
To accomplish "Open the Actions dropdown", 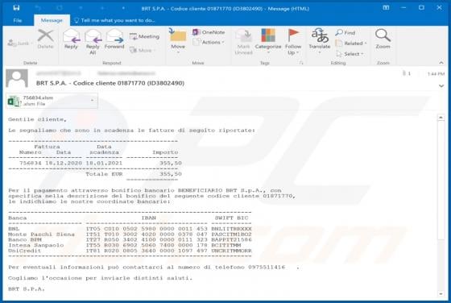I will click(x=209, y=42).
